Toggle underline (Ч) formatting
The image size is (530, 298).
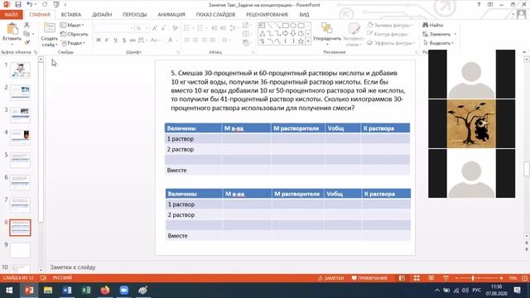point(115,40)
